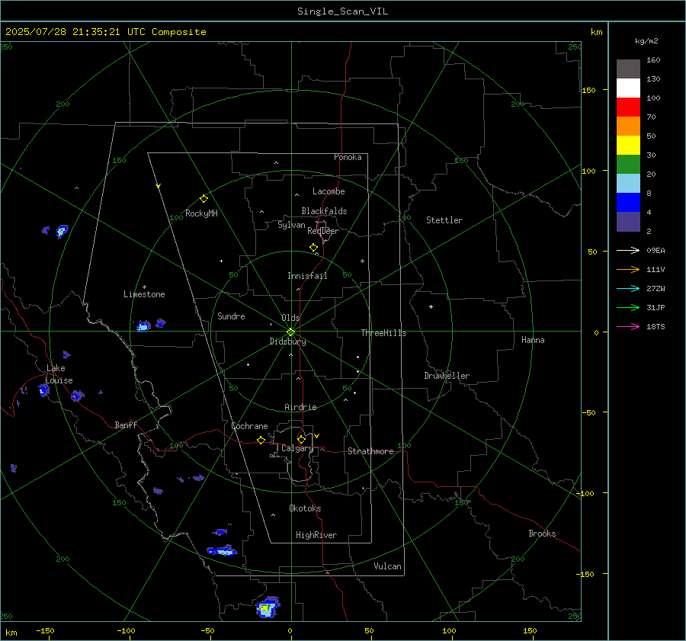Select the orange 111V arrow icon
This screenshot has width=686, height=641.
(628, 270)
